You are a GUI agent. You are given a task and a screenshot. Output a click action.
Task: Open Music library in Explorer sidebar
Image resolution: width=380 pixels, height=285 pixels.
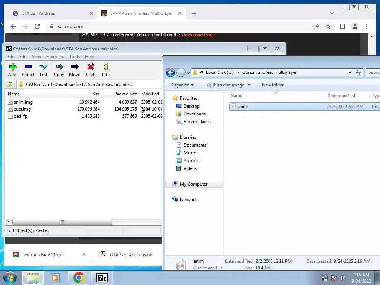tap(189, 153)
